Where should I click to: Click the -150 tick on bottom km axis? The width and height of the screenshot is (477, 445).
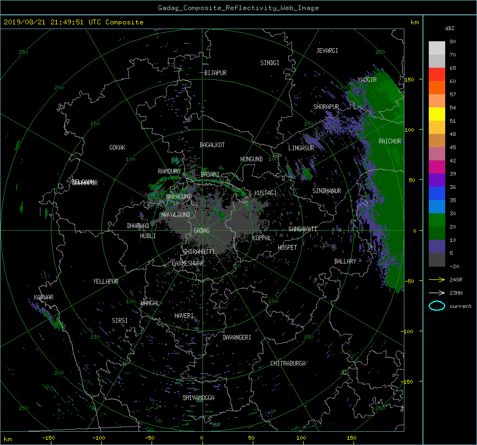[x=48, y=438]
